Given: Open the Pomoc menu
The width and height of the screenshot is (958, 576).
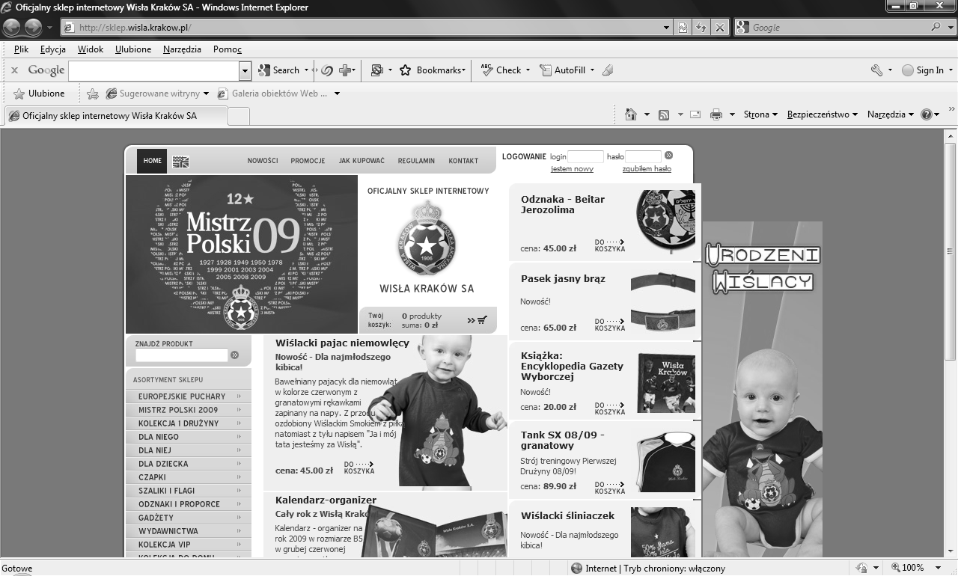Looking at the screenshot, I should [228, 49].
